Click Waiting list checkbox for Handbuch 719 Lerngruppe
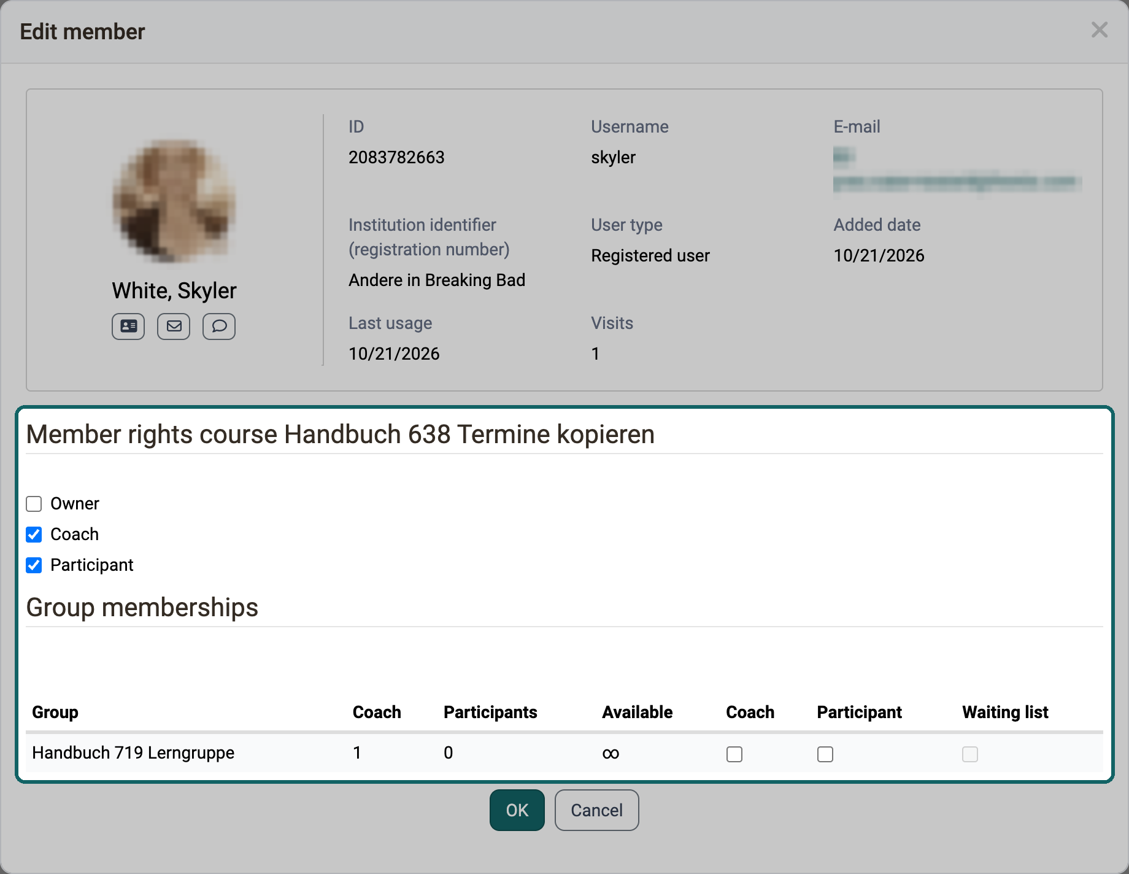This screenshot has height=874, width=1129. click(x=970, y=754)
